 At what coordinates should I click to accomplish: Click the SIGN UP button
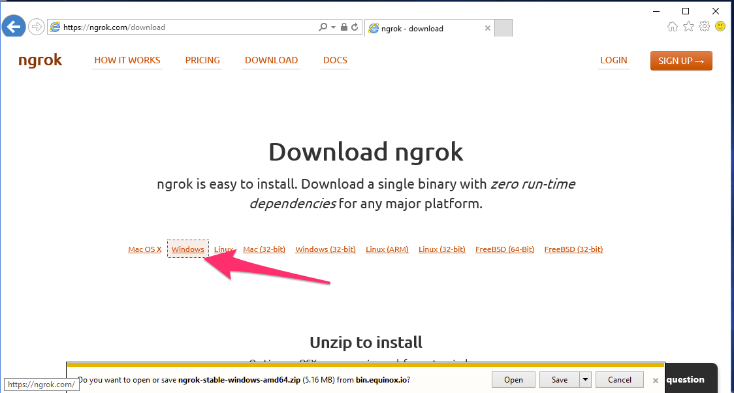click(x=681, y=61)
